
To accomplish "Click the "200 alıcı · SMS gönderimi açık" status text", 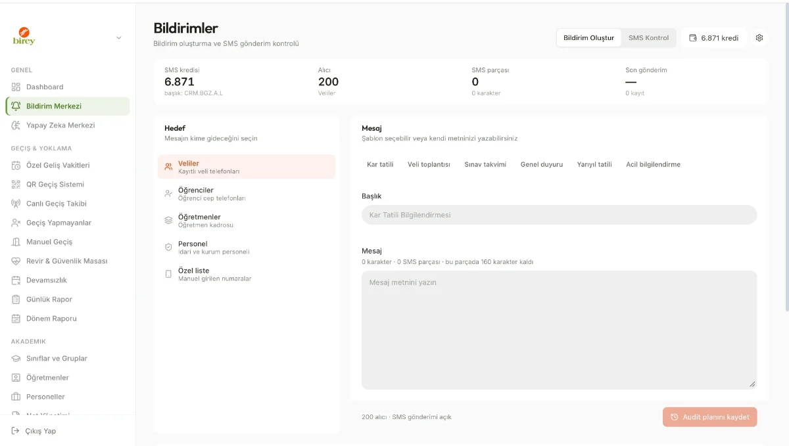I will (406, 417).
